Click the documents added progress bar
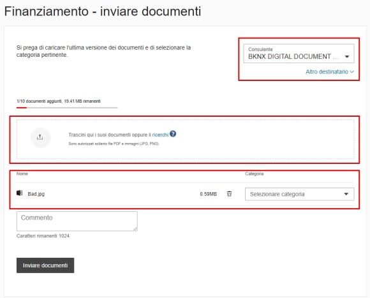This screenshot has height=298, width=370. (x=67, y=108)
